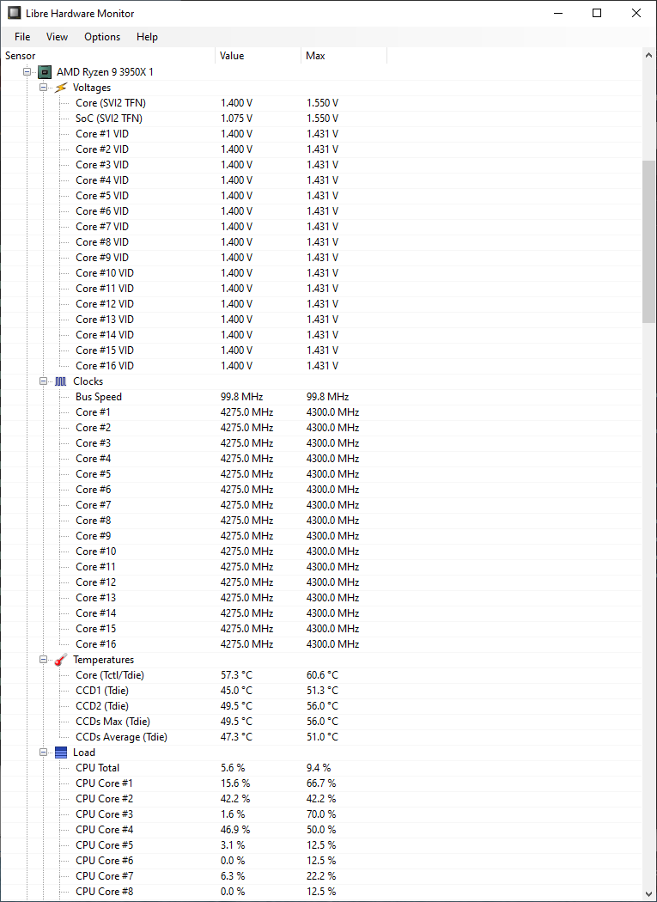Select the Core #8 clock row
Image resolution: width=657 pixels, height=902 pixels.
click(x=321, y=521)
